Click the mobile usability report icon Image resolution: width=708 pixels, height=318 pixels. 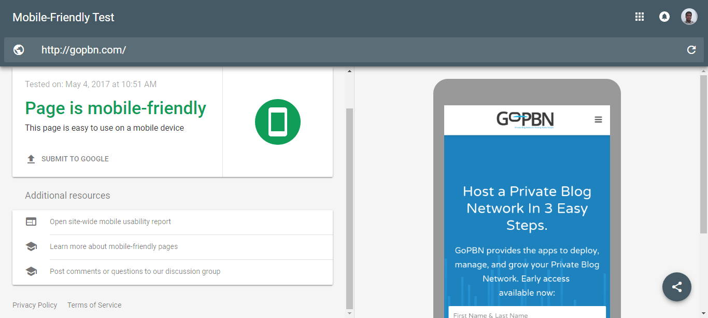[x=31, y=222]
